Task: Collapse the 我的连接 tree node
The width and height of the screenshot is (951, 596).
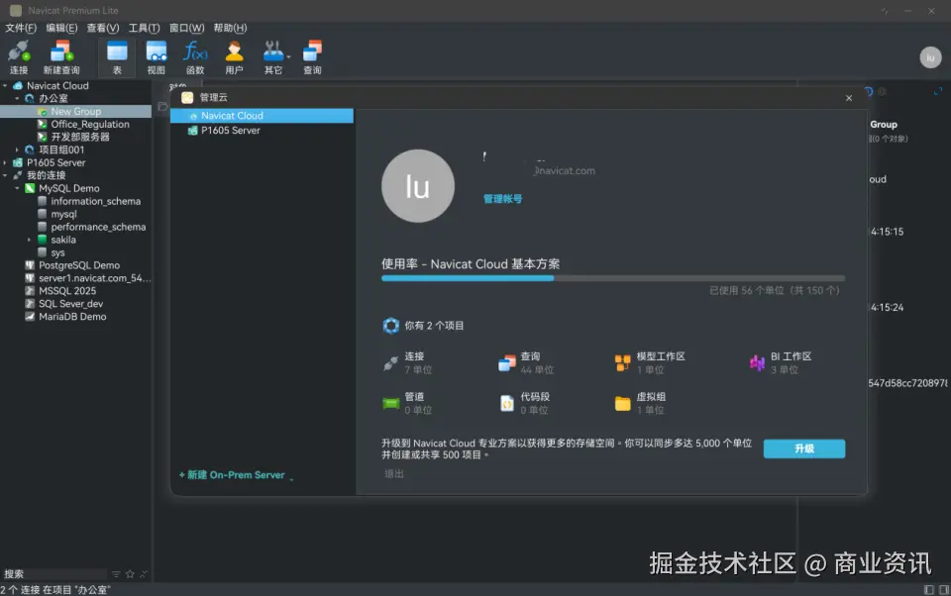Action: click(5, 176)
